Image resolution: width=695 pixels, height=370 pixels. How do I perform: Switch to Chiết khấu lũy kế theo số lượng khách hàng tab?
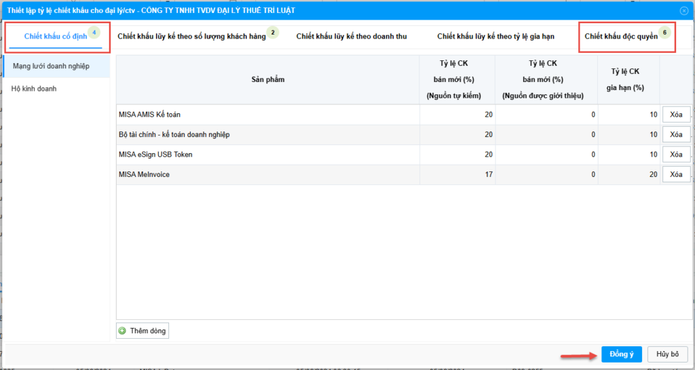pos(191,37)
